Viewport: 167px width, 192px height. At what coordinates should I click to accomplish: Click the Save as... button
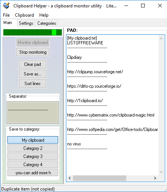33,74
